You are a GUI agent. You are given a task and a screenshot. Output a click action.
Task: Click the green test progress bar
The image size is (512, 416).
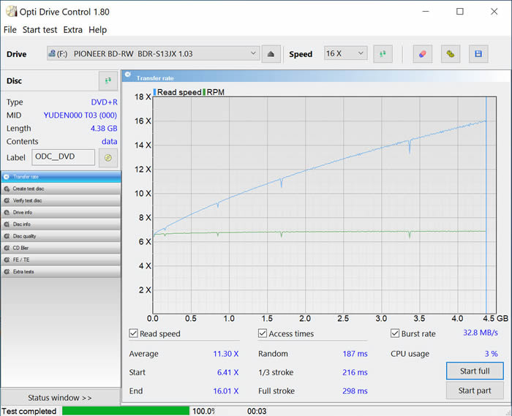(125, 411)
